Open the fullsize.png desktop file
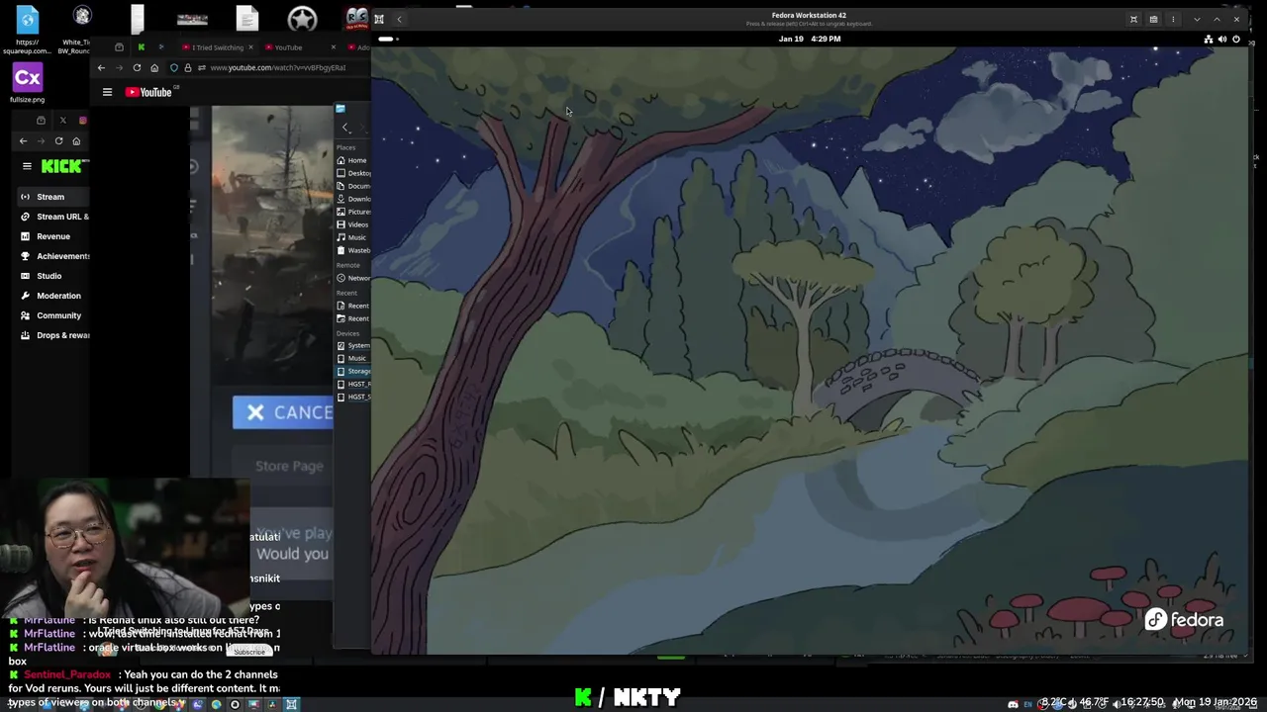The image size is (1267, 712). 27,78
